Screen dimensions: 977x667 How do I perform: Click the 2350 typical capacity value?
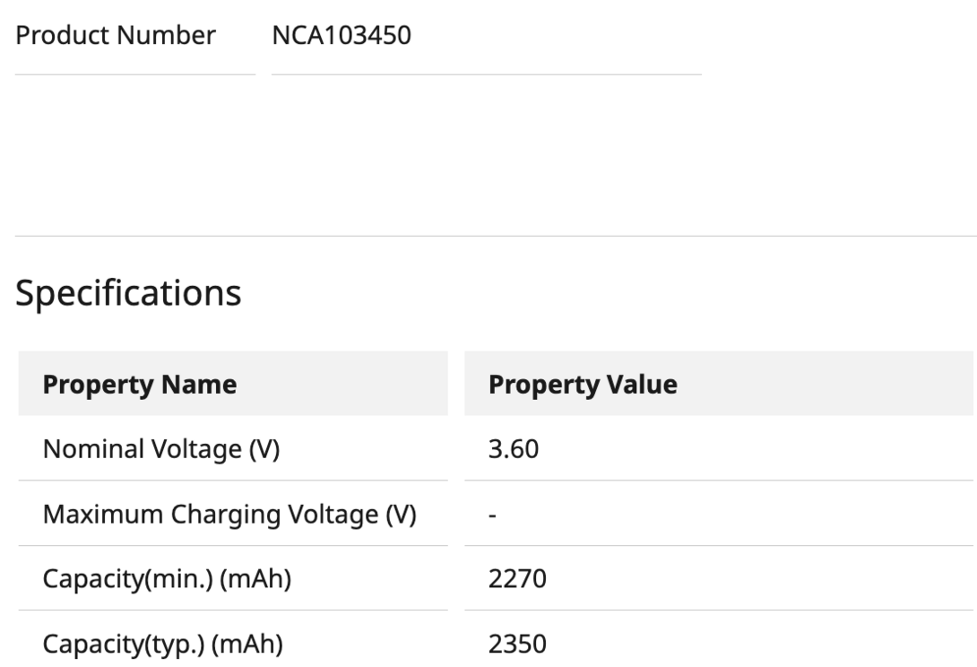click(517, 644)
